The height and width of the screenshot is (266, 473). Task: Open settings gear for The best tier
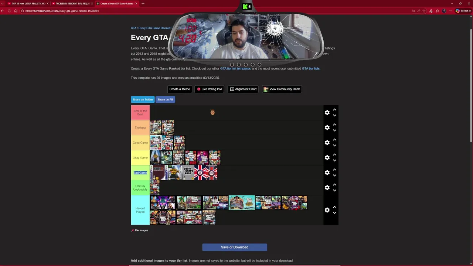(x=327, y=127)
